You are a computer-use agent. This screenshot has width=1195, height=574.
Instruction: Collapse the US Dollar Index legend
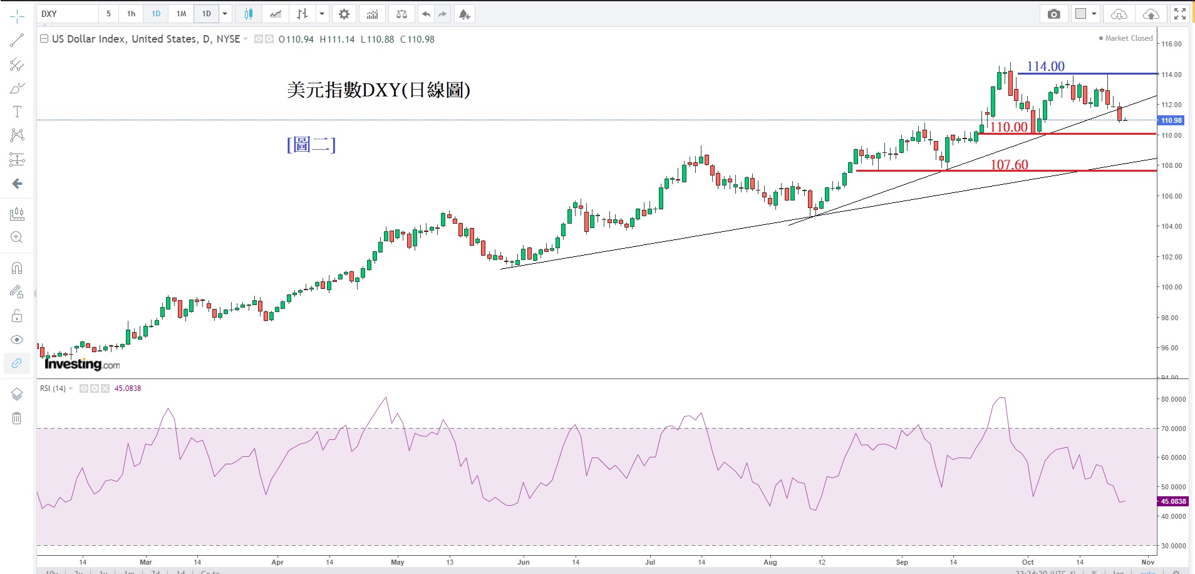(x=44, y=39)
